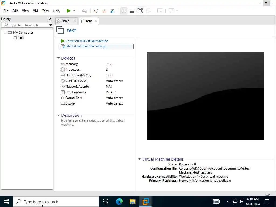This screenshot has height=207, width=276.
Task: Open the Library search filter dropdown
Action: coord(50,25)
